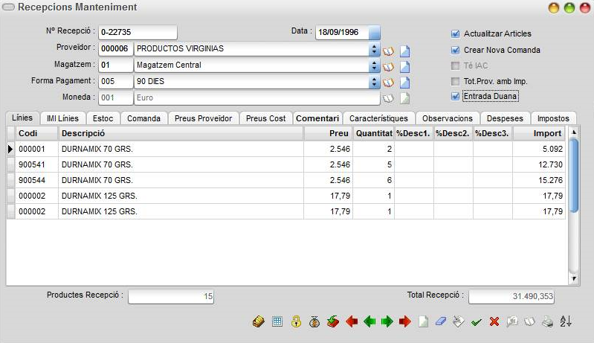Click the scrollbar down arrow in lines table

coord(573,278)
